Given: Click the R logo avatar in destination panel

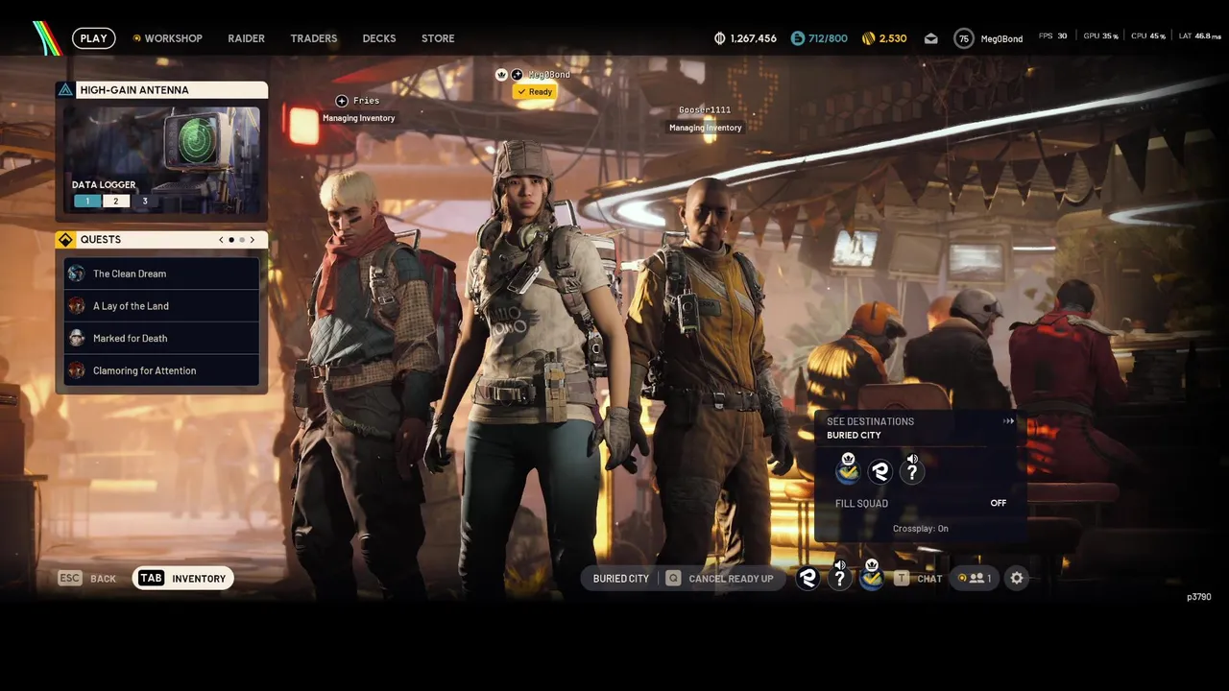Looking at the screenshot, I should click(880, 471).
